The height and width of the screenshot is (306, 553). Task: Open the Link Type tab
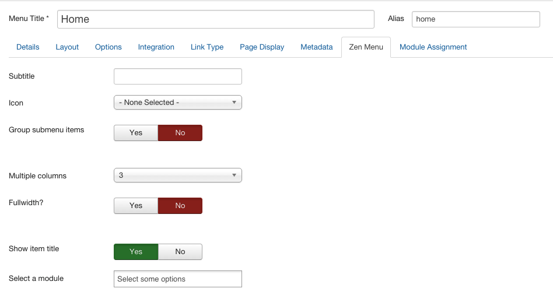[207, 47]
